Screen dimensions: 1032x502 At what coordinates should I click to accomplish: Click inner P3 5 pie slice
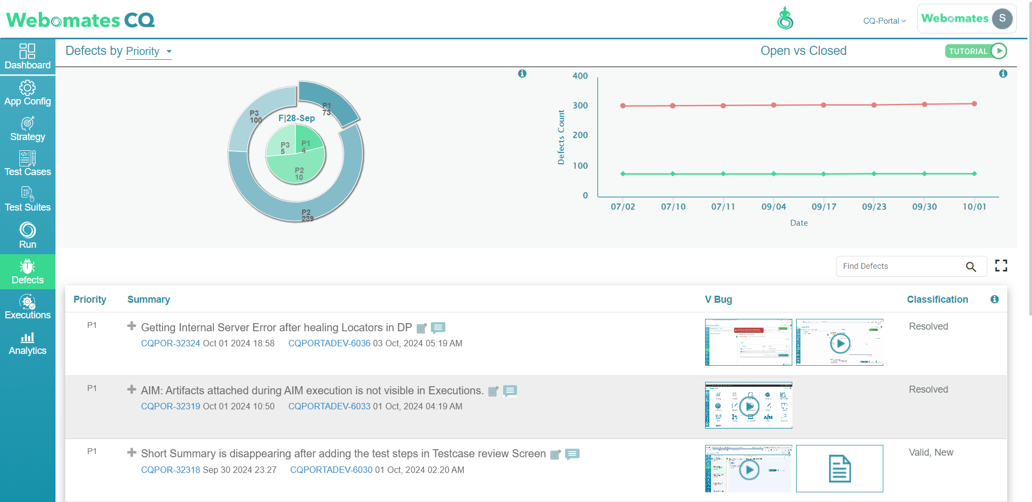pyautogui.click(x=281, y=141)
